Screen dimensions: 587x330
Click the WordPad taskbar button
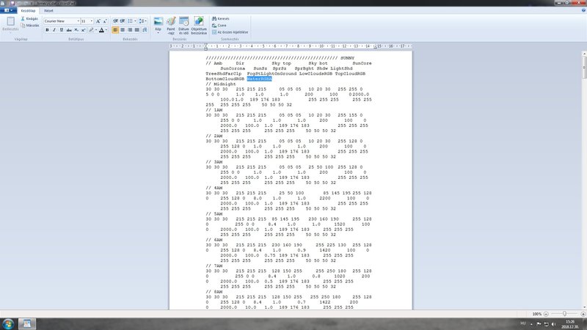point(27,324)
